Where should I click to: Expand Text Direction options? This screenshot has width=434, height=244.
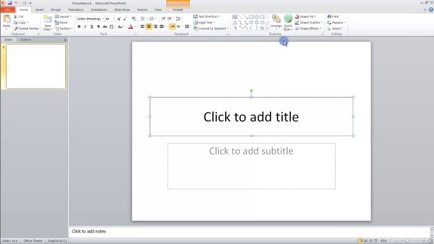(206, 16)
